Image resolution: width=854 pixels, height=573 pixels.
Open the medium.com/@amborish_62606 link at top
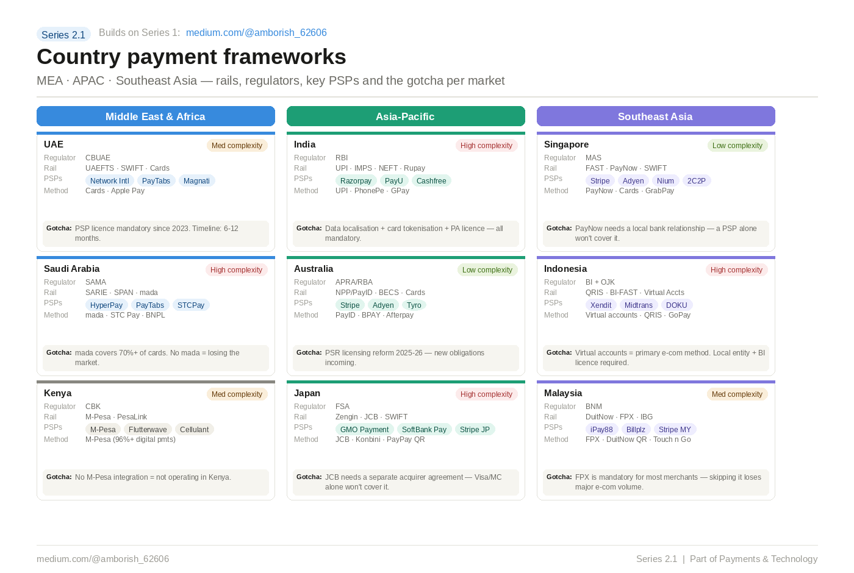tap(256, 33)
